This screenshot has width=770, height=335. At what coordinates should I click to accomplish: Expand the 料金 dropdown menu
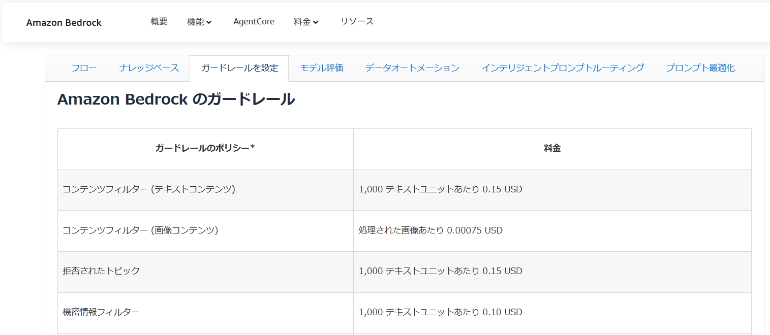306,22
